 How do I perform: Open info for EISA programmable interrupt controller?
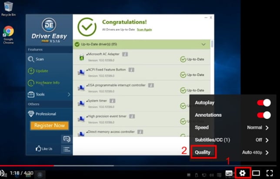tap(151, 85)
